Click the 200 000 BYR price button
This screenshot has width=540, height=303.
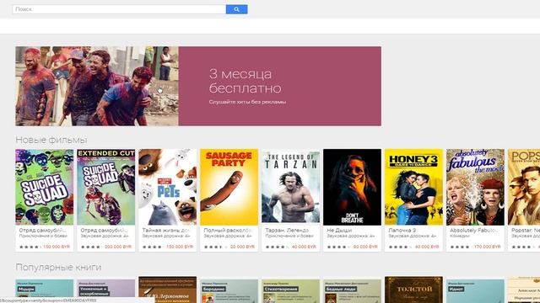coord(118,247)
